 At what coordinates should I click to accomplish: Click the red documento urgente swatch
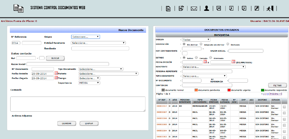coord(229,90)
